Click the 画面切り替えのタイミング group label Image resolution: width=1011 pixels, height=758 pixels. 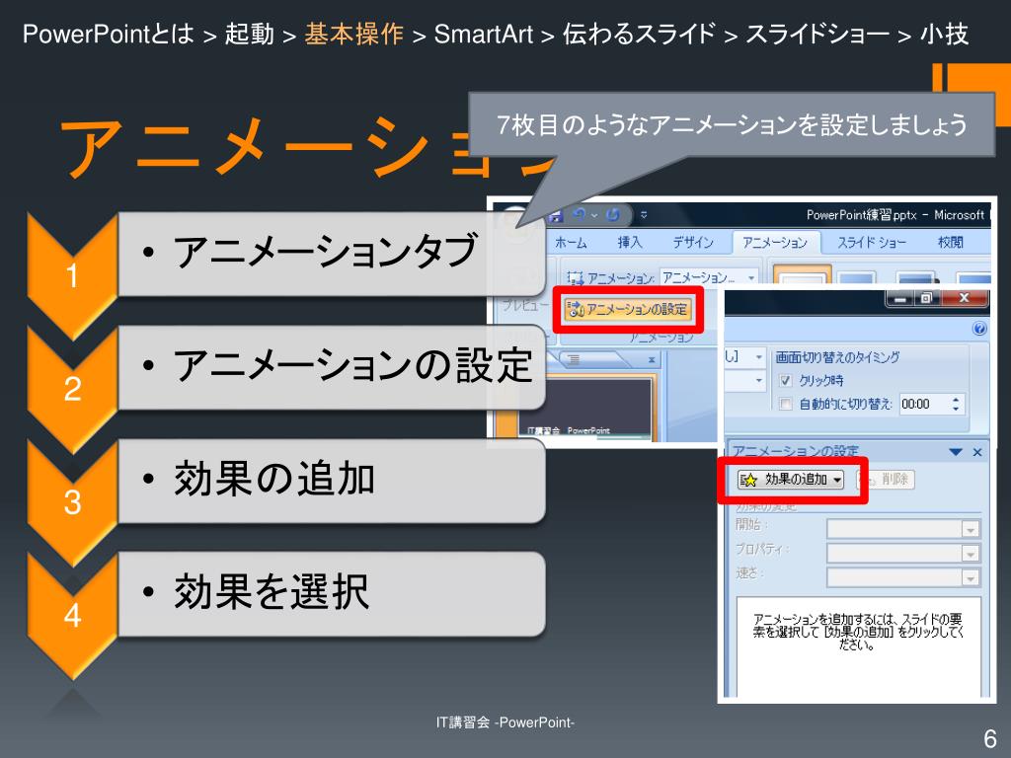(x=837, y=357)
